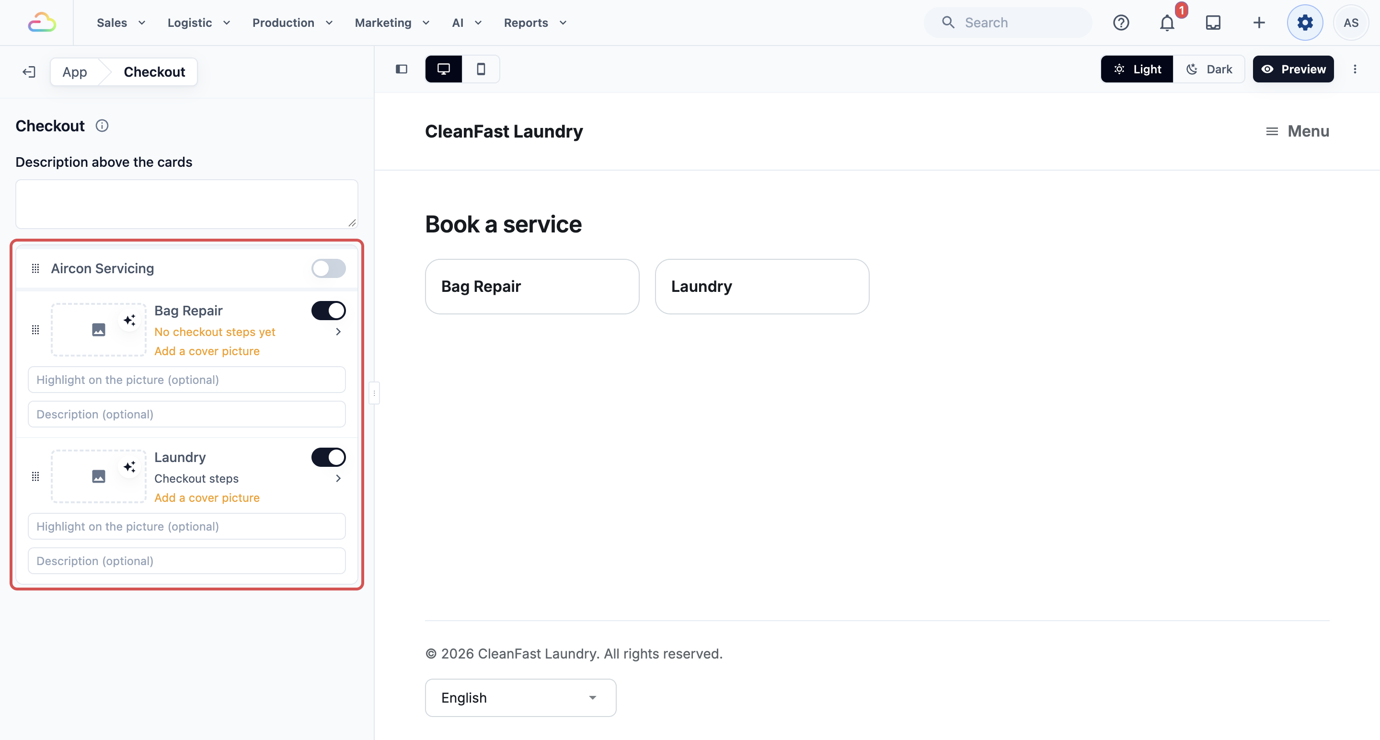Disable the Laundry toggle

click(x=328, y=458)
